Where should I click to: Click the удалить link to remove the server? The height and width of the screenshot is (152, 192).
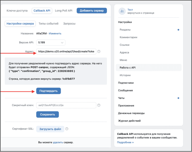(58, 142)
